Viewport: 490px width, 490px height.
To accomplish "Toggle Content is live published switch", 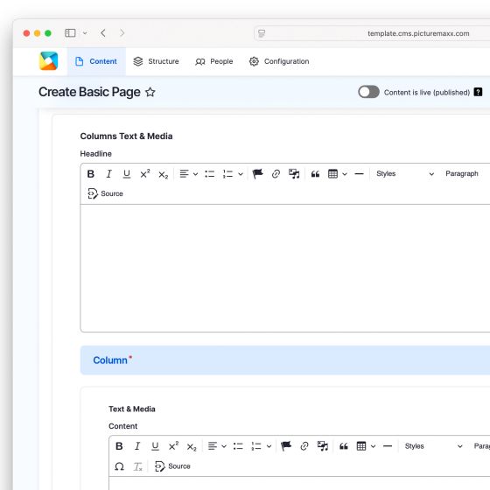I will point(368,92).
